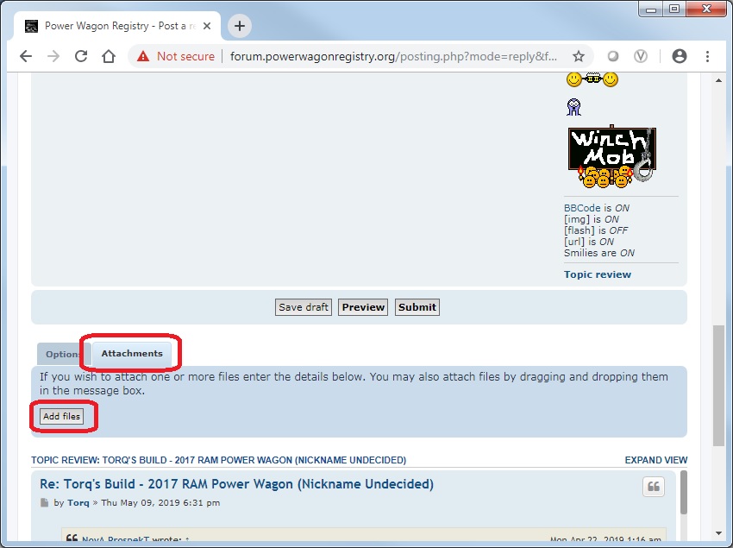
Task: Go to the browser home page icon
Action: (x=109, y=56)
